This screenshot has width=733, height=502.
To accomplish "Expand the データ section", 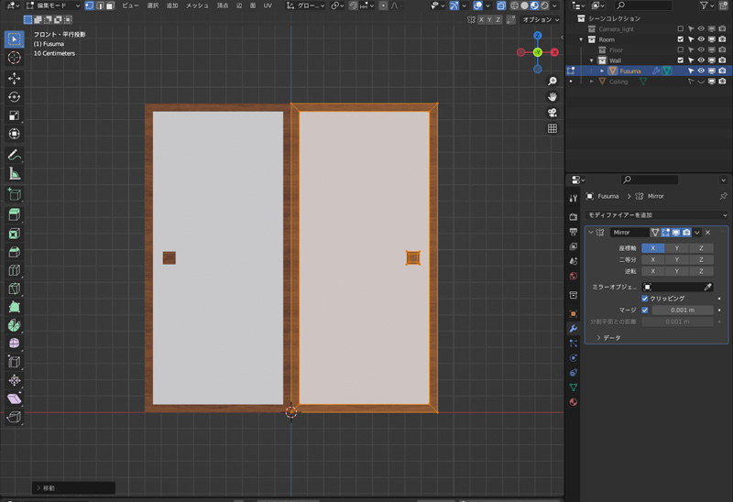I will 611,338.
